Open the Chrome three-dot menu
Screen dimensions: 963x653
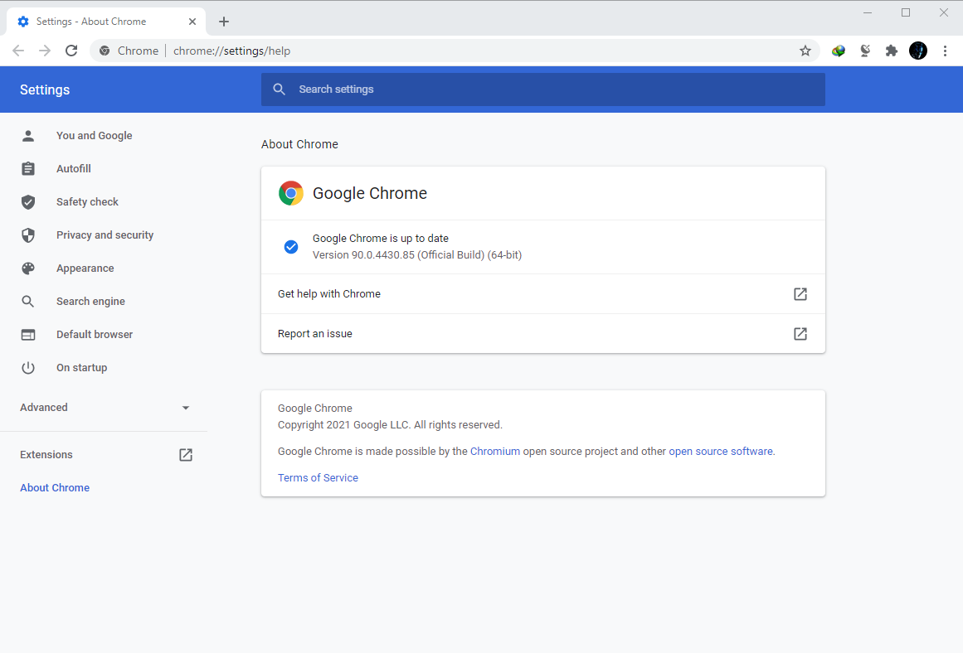(x=946, y=51)
